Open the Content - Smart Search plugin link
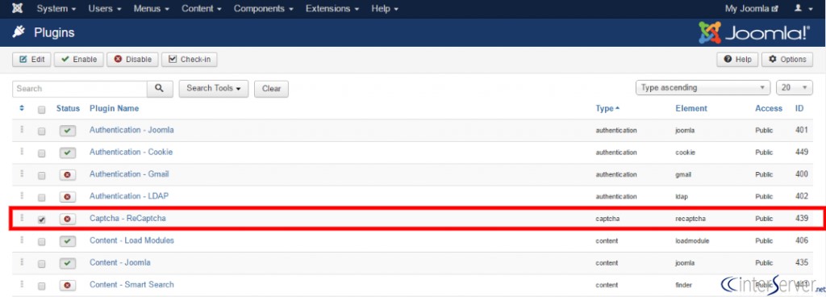Screen dimensions: 826x297 [131, 284]
